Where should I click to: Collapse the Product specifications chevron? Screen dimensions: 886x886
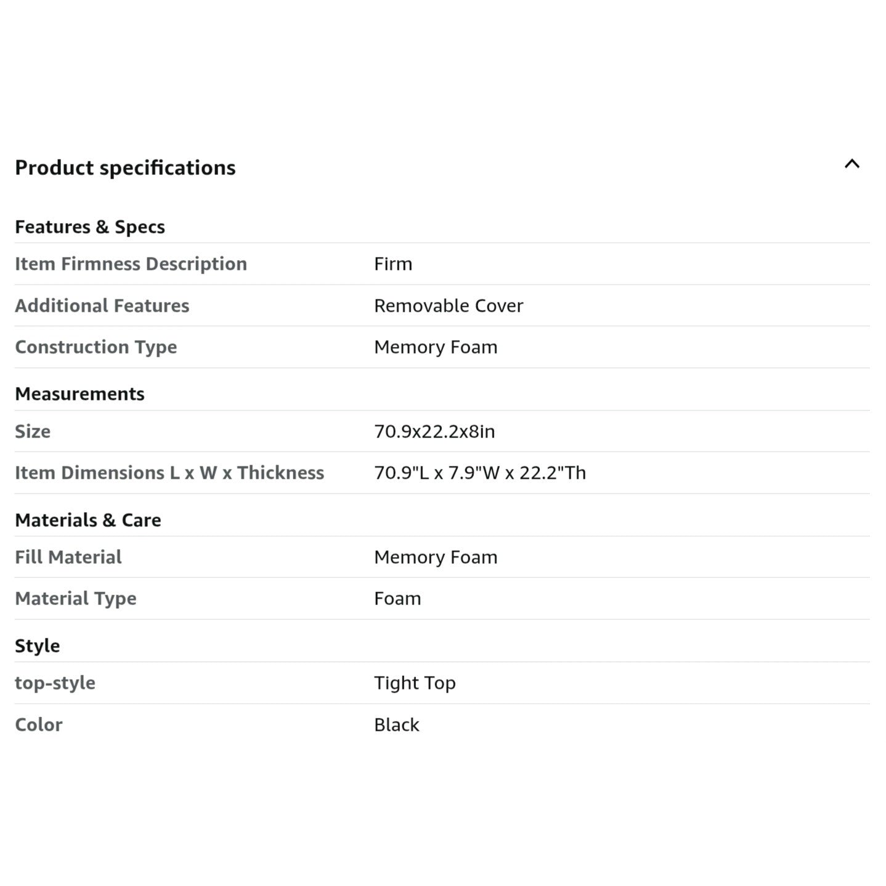click(851, 164)
